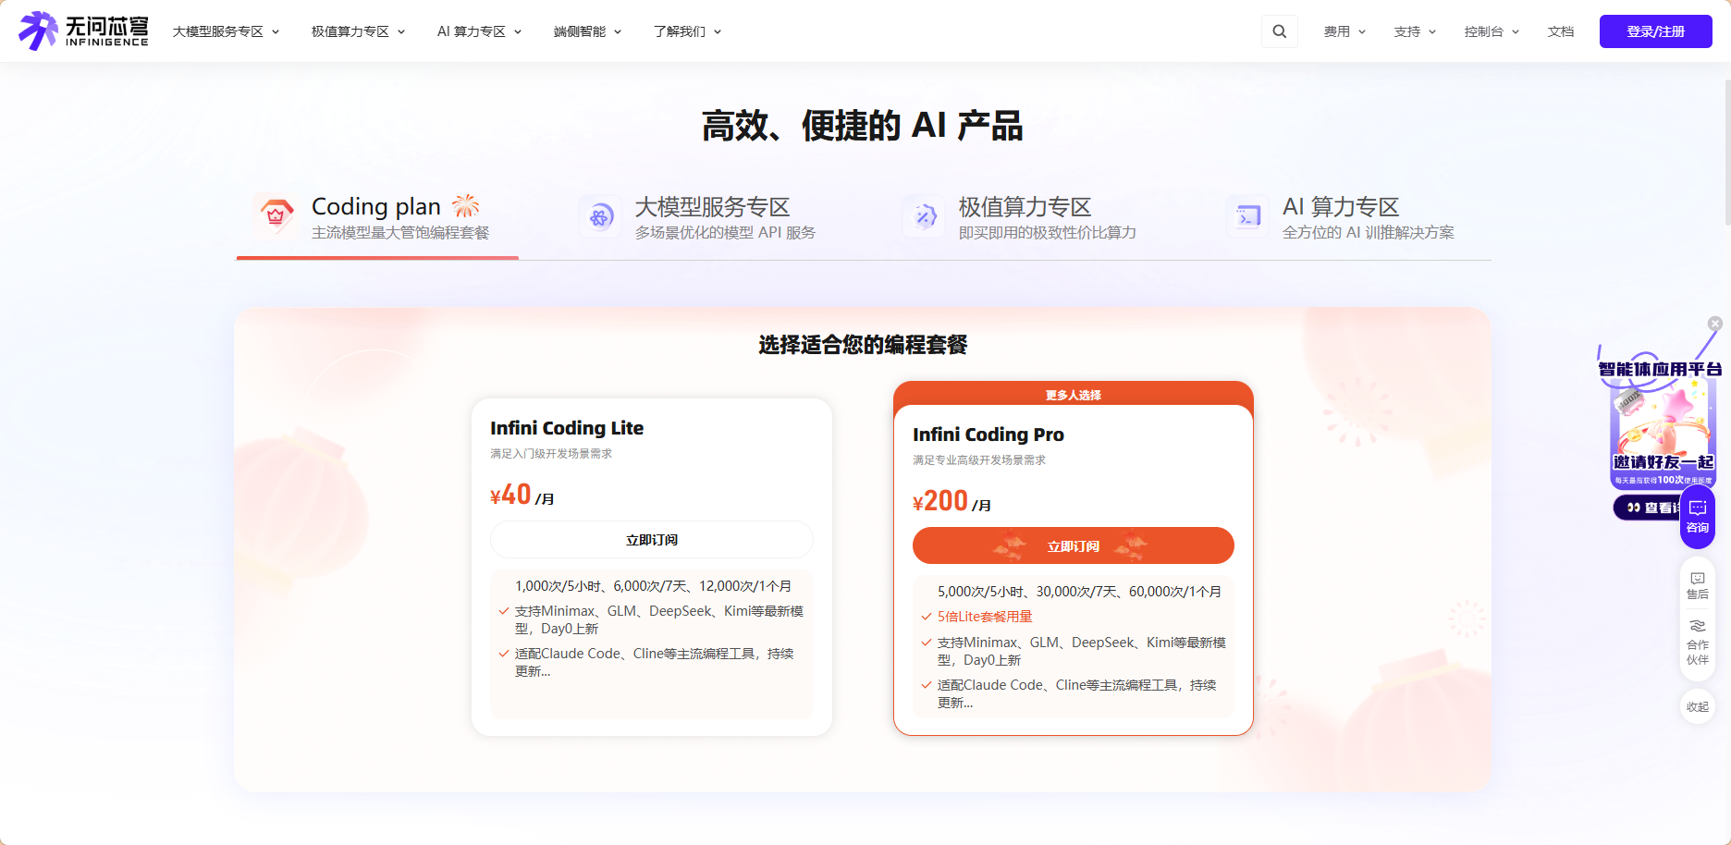The height and width of the screenshot is (845, 1731).
Task: Subscribe to Infini Coding Lite plan
Action: 652,540
